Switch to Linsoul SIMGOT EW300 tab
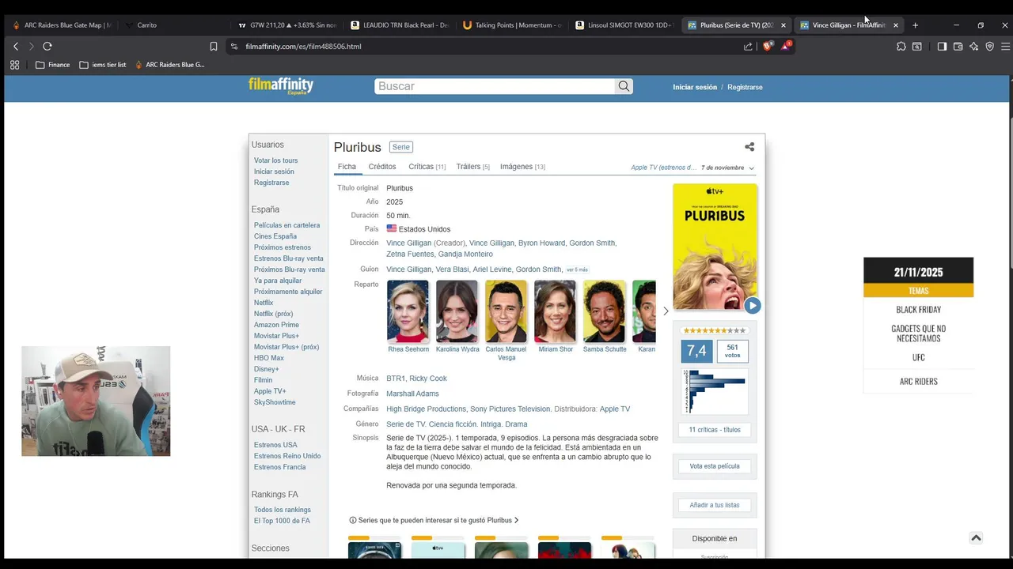1013x569 pixels. click(624, 25)
